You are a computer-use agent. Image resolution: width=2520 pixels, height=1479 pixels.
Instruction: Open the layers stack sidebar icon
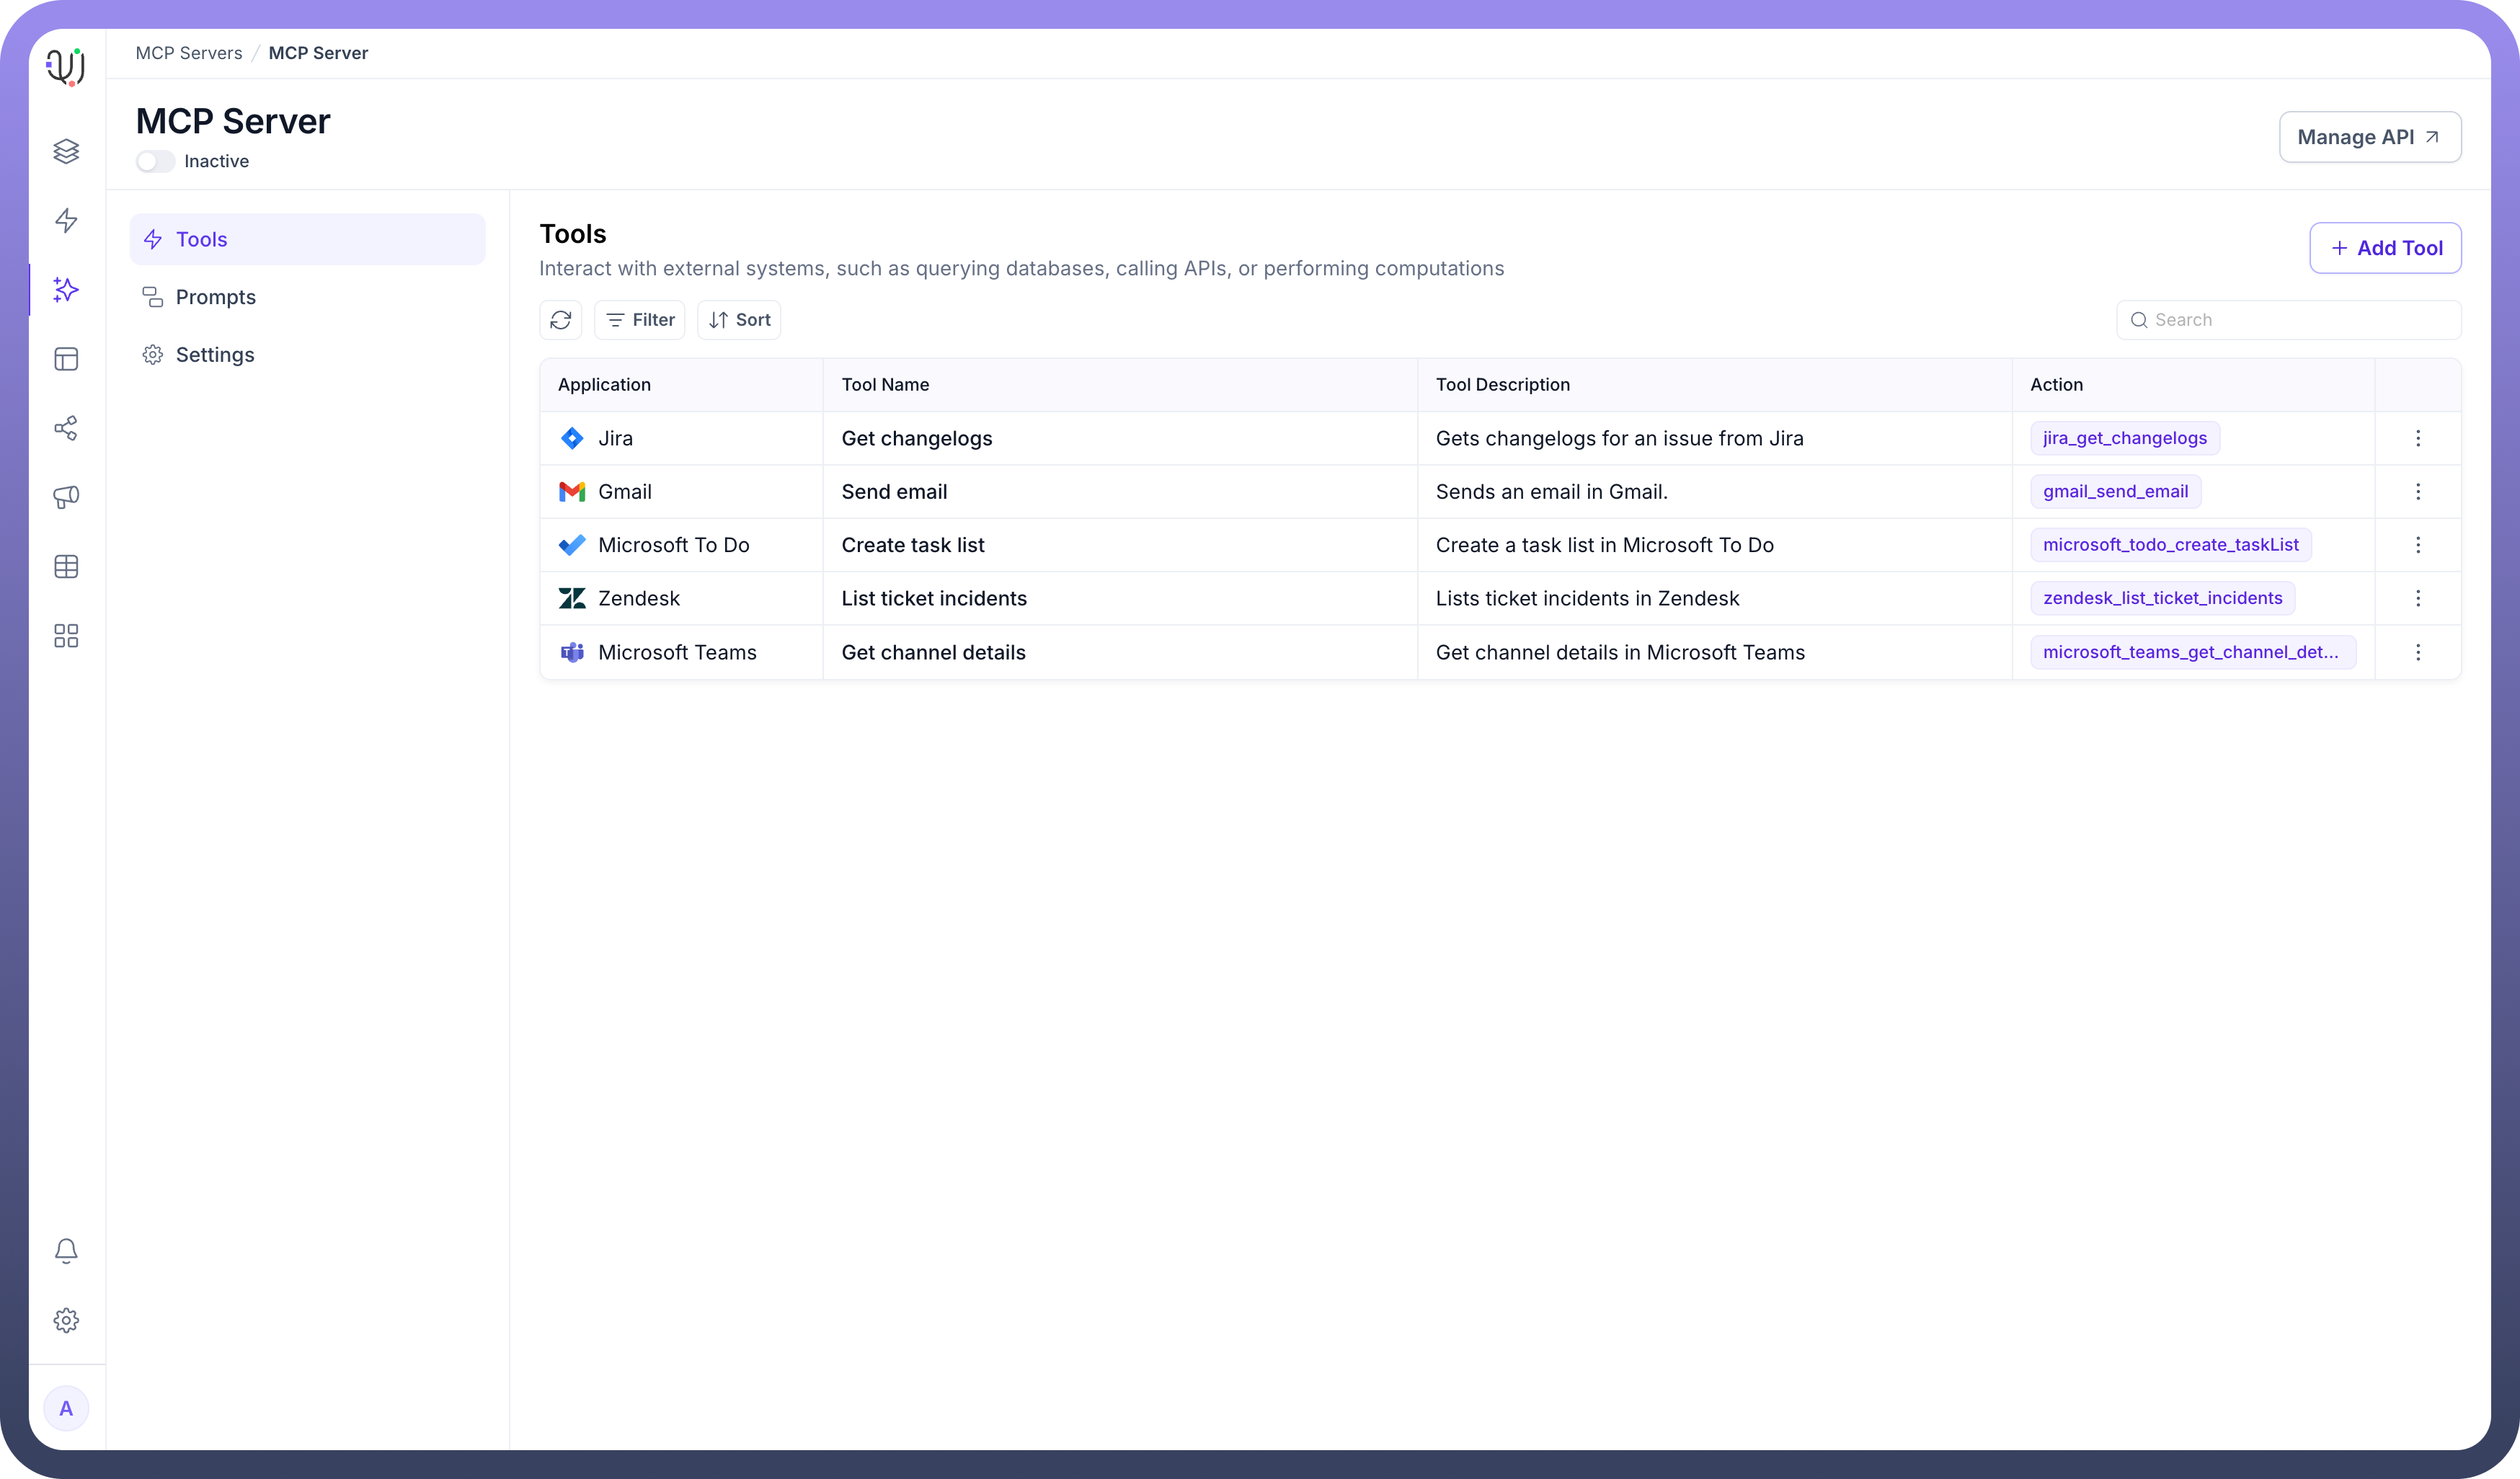66,151
